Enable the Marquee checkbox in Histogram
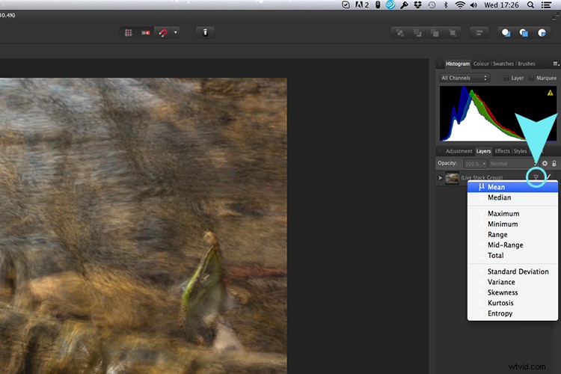 click(x=532, y=78)
